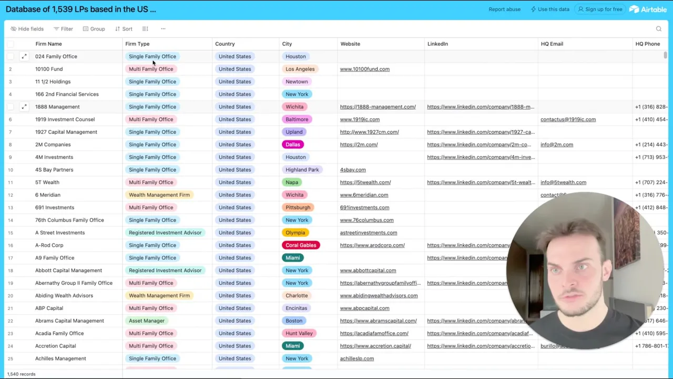Image resolution: width=673 pixels, height=379 pixels.
Task: Open the three-dot more options menu
Action: 163,29
